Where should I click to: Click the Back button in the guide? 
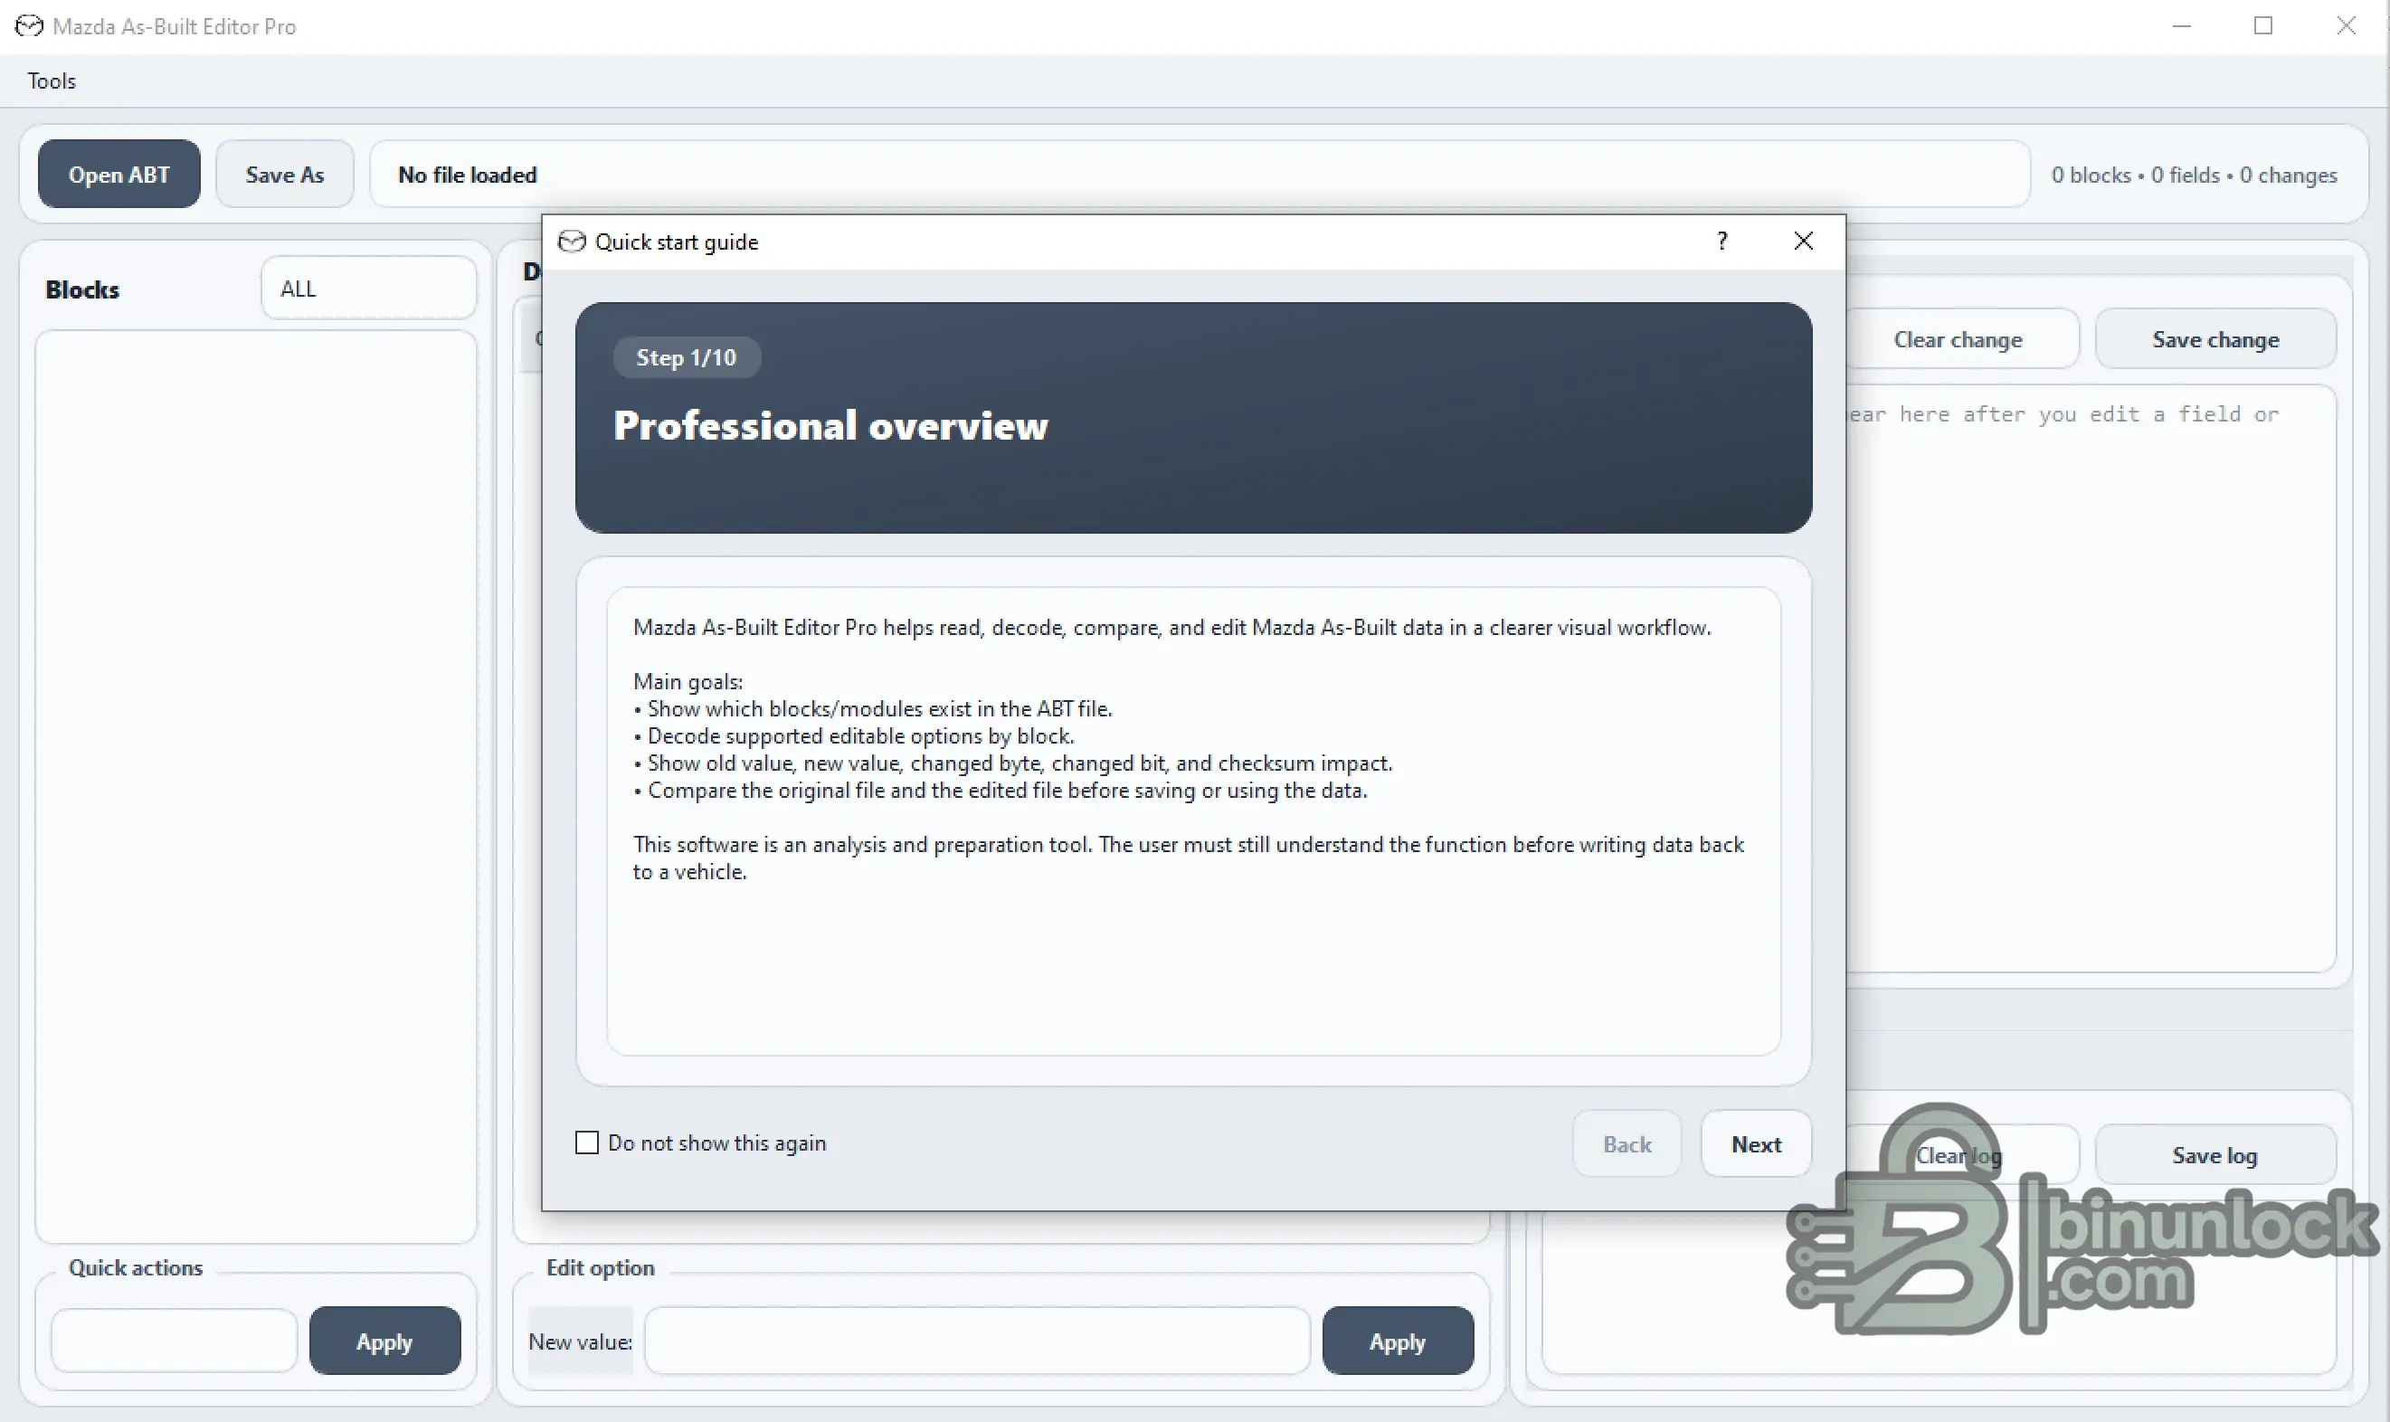[x=1627, y=1144]
